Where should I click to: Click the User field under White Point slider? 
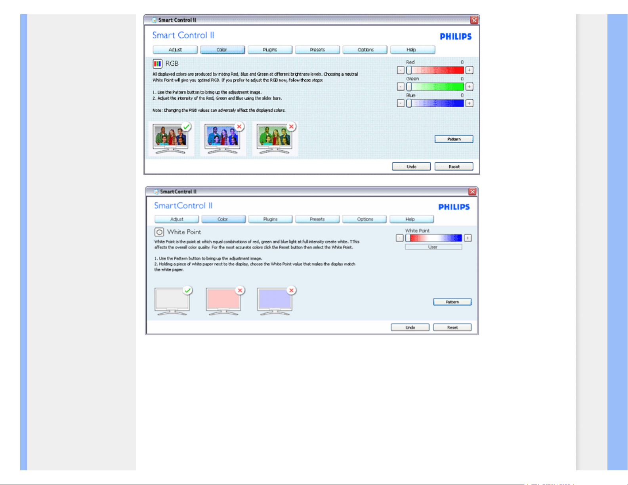click(x=433, y=247)
